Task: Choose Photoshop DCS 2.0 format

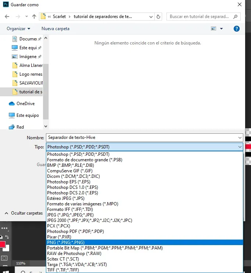Action: 144,193
